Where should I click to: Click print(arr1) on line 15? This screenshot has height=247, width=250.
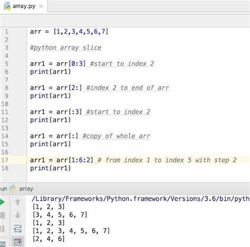[51, 144]
